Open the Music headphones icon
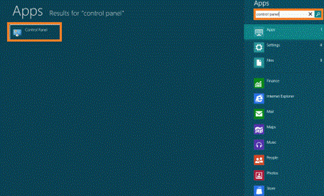324x196 pixels. point(259,145)
